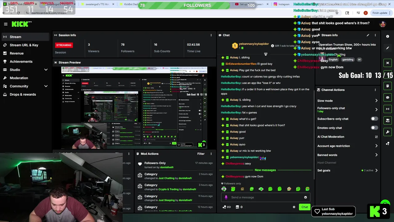Click the channel points infinity icon below chat
394x222 pixels.
click(x=226, y=207)
